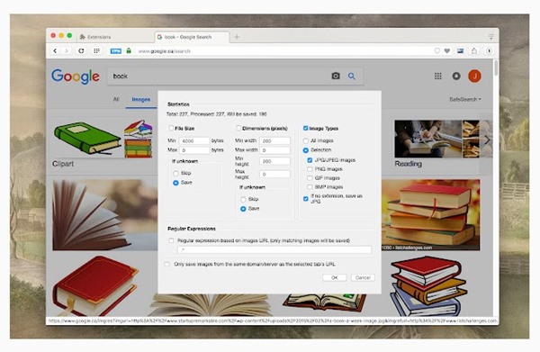This screenshot has width=540, height=352.
Task: Enable the File Size checkbox
Action: [x=171, y=128]
